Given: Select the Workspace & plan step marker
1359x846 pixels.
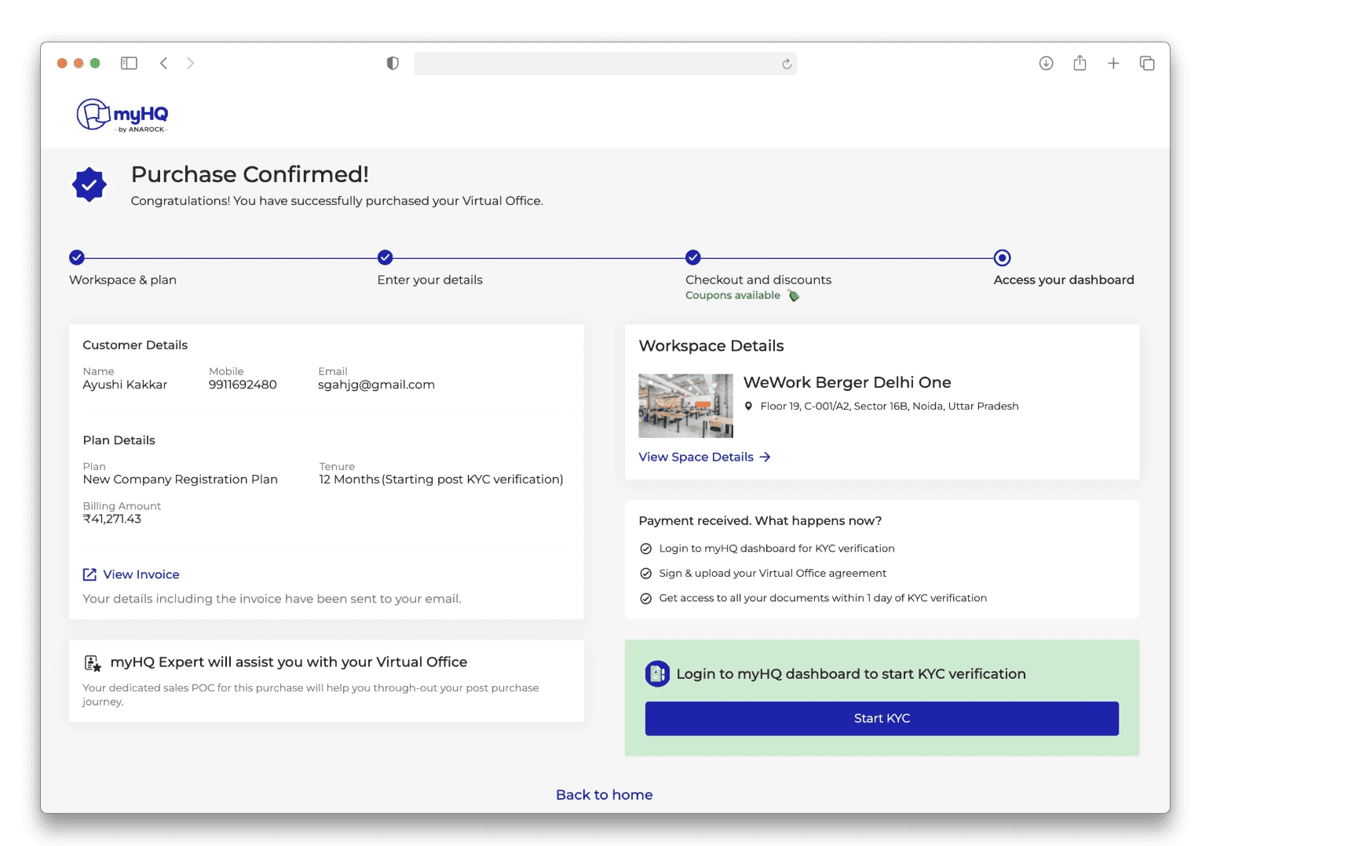Looking at the screenshot, I should coord(77,257).
